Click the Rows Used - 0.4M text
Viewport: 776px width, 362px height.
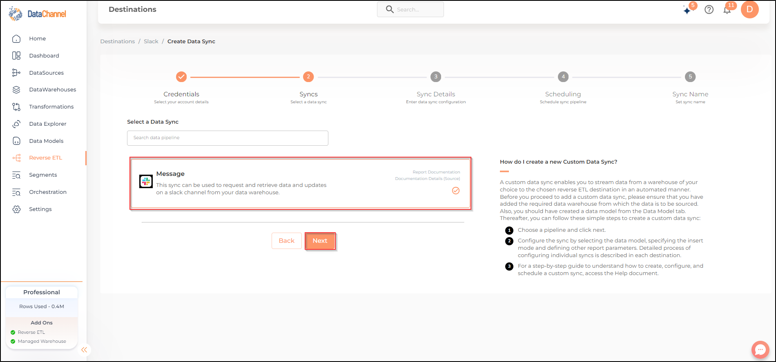pos(42,306)
